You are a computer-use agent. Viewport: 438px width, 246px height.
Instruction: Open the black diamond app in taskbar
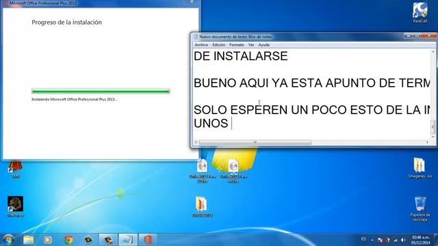88,240
